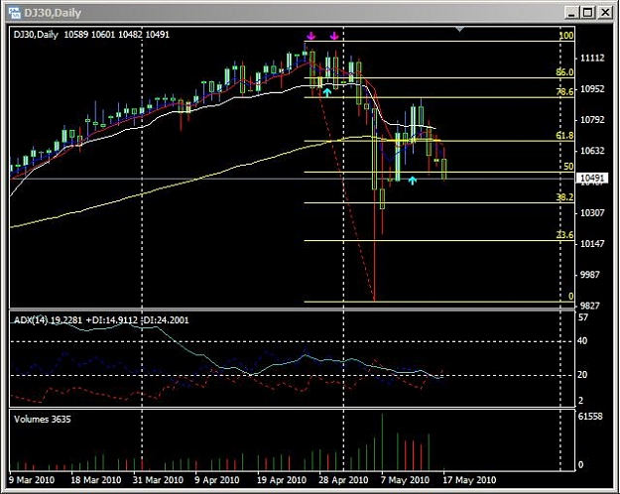Click price scale value 10147
Screen dimensions: 620x494
click(592, 244)
